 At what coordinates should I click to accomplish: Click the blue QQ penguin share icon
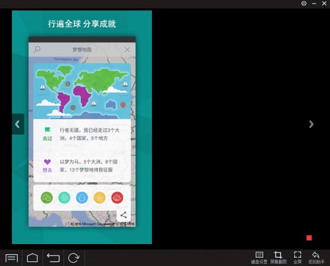click(82, 198)
